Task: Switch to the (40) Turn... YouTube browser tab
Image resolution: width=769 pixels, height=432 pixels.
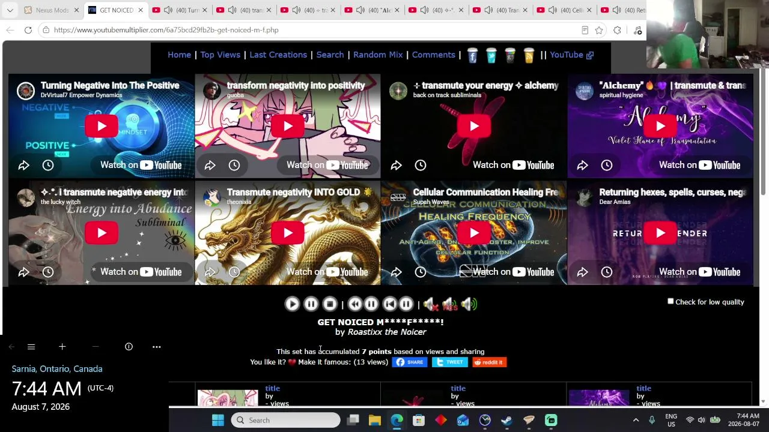Action: (x=179, y=10)
